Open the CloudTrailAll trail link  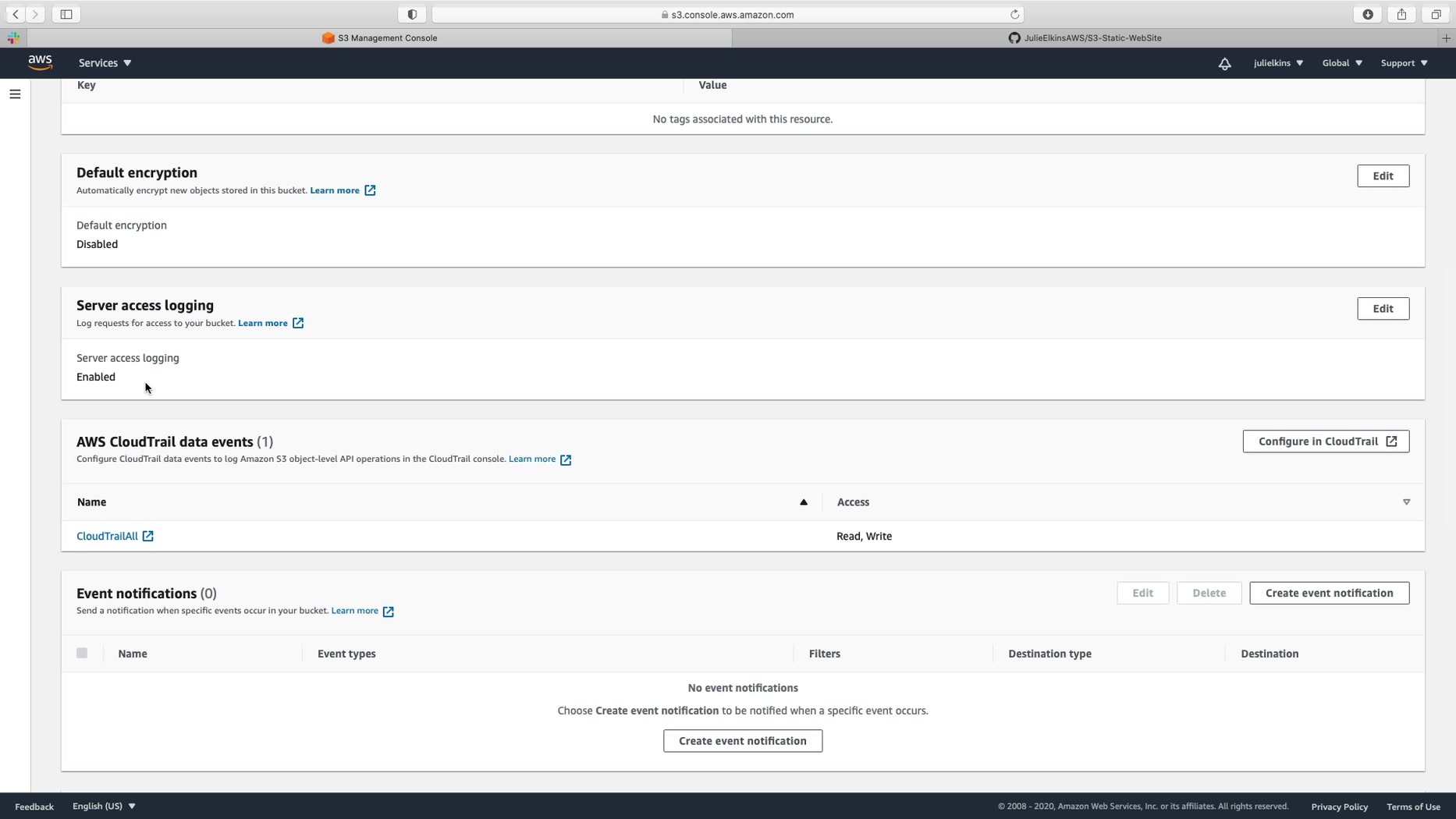point(115,537)
